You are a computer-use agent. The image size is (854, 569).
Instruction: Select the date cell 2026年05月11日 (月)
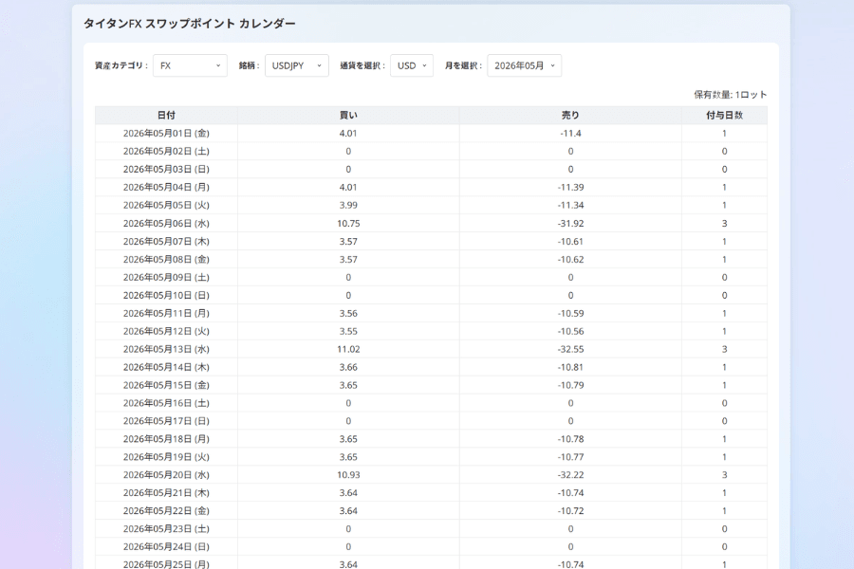tap(166, 313)
